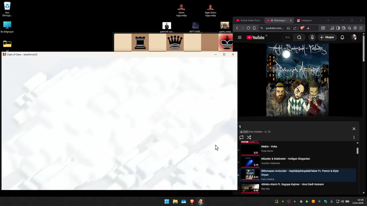367x206 pixels.
Task: Switch to Kurtlar Vadisi Pusu tab
Action: coord(248,20)
